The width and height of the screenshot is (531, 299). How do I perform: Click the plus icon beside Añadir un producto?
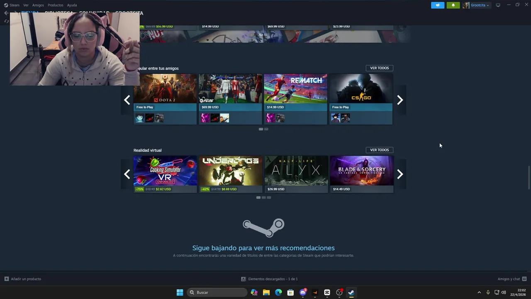6,279
